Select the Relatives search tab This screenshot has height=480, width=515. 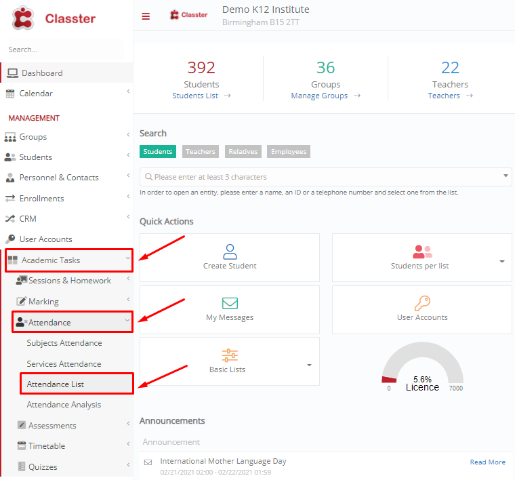pos(243,151)
